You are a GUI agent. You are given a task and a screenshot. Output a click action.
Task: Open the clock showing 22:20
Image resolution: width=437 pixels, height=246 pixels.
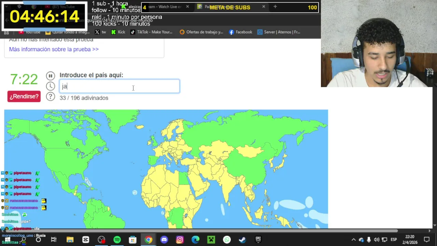(410, 240)
